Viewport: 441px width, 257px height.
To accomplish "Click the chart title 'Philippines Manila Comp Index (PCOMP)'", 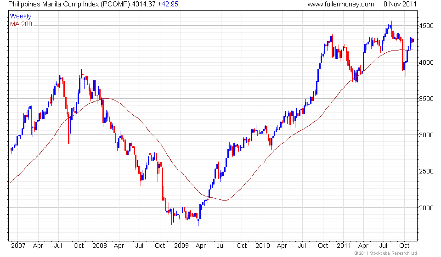I will 69,4.
